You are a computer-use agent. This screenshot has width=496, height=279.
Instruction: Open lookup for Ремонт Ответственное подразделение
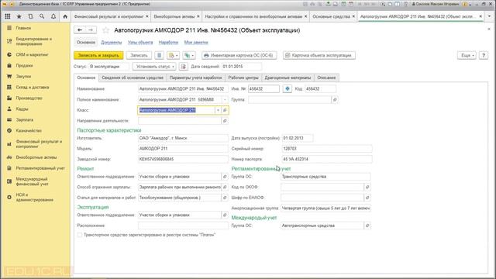pyautogui.click(x=225, y=177)
